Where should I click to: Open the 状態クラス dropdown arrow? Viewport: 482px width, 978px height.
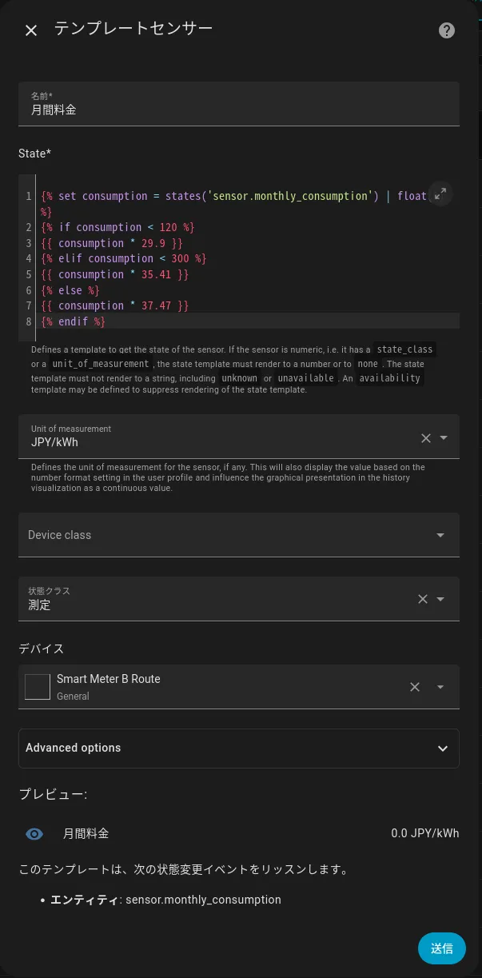click(x=440, y=599)
